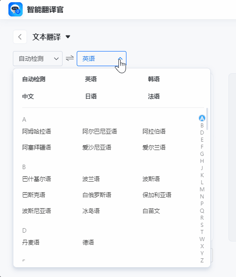Choose 冰岛语 language
The image size is (236, 277).
point(91,211)
